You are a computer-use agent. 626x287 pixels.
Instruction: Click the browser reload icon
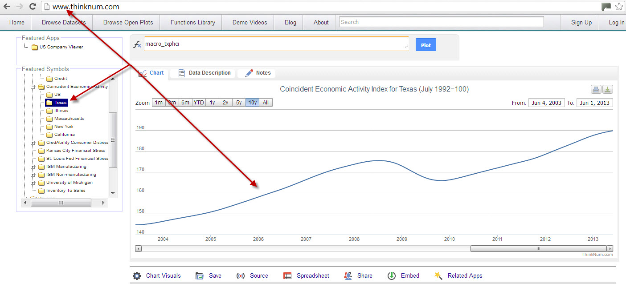(33, 7)
